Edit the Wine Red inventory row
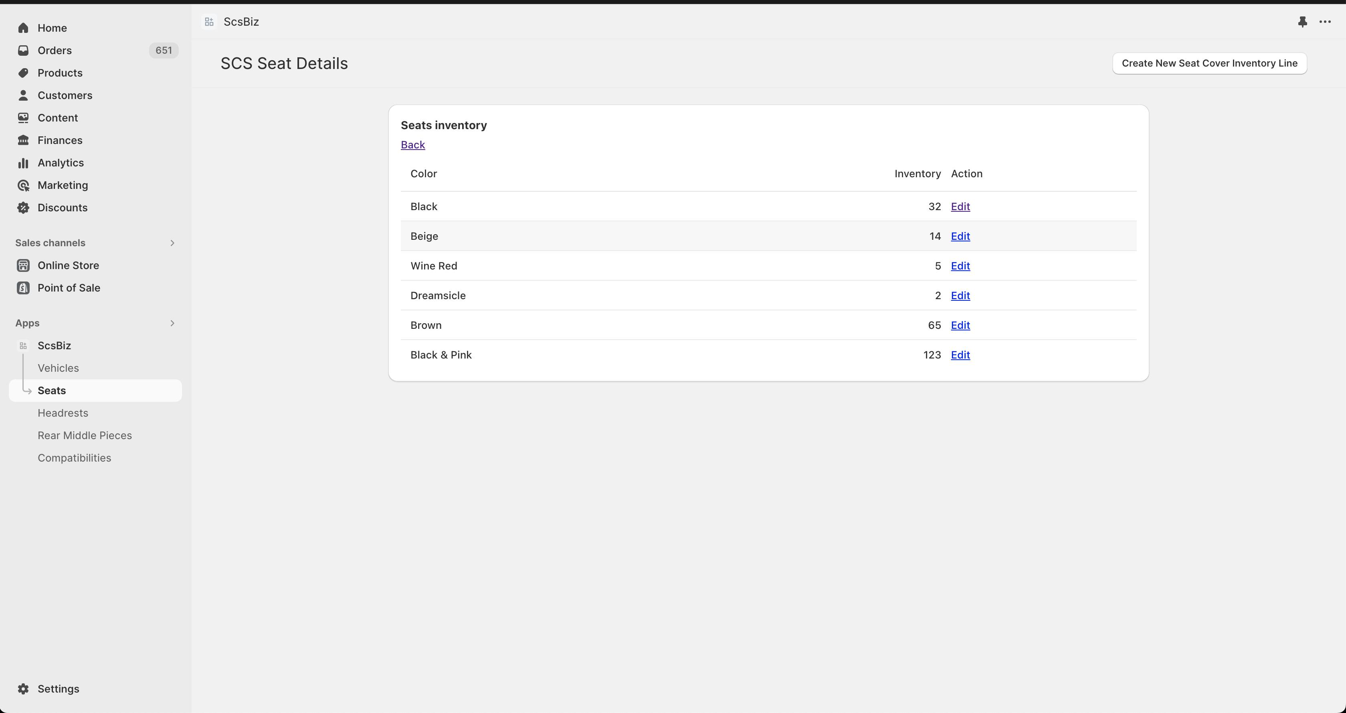The image size is (1346, 713). [960, 265]
